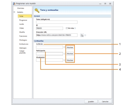The image size is (125, 106).
Task: Click the Programar una reunión window icon
Action: tap(14, 3)
